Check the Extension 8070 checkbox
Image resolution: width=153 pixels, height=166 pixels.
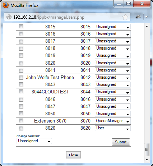21,121
